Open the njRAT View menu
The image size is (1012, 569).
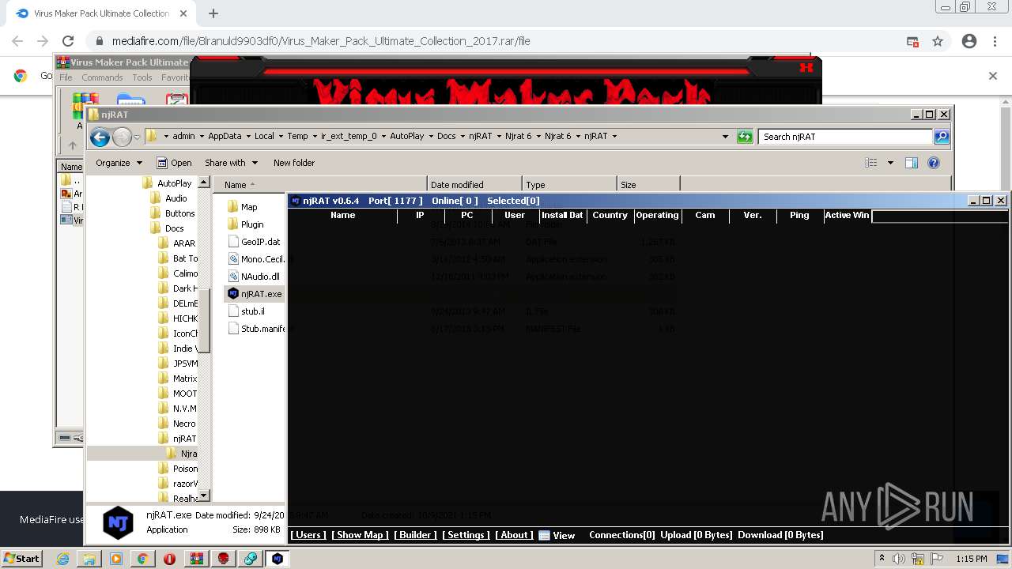[557, 535]
